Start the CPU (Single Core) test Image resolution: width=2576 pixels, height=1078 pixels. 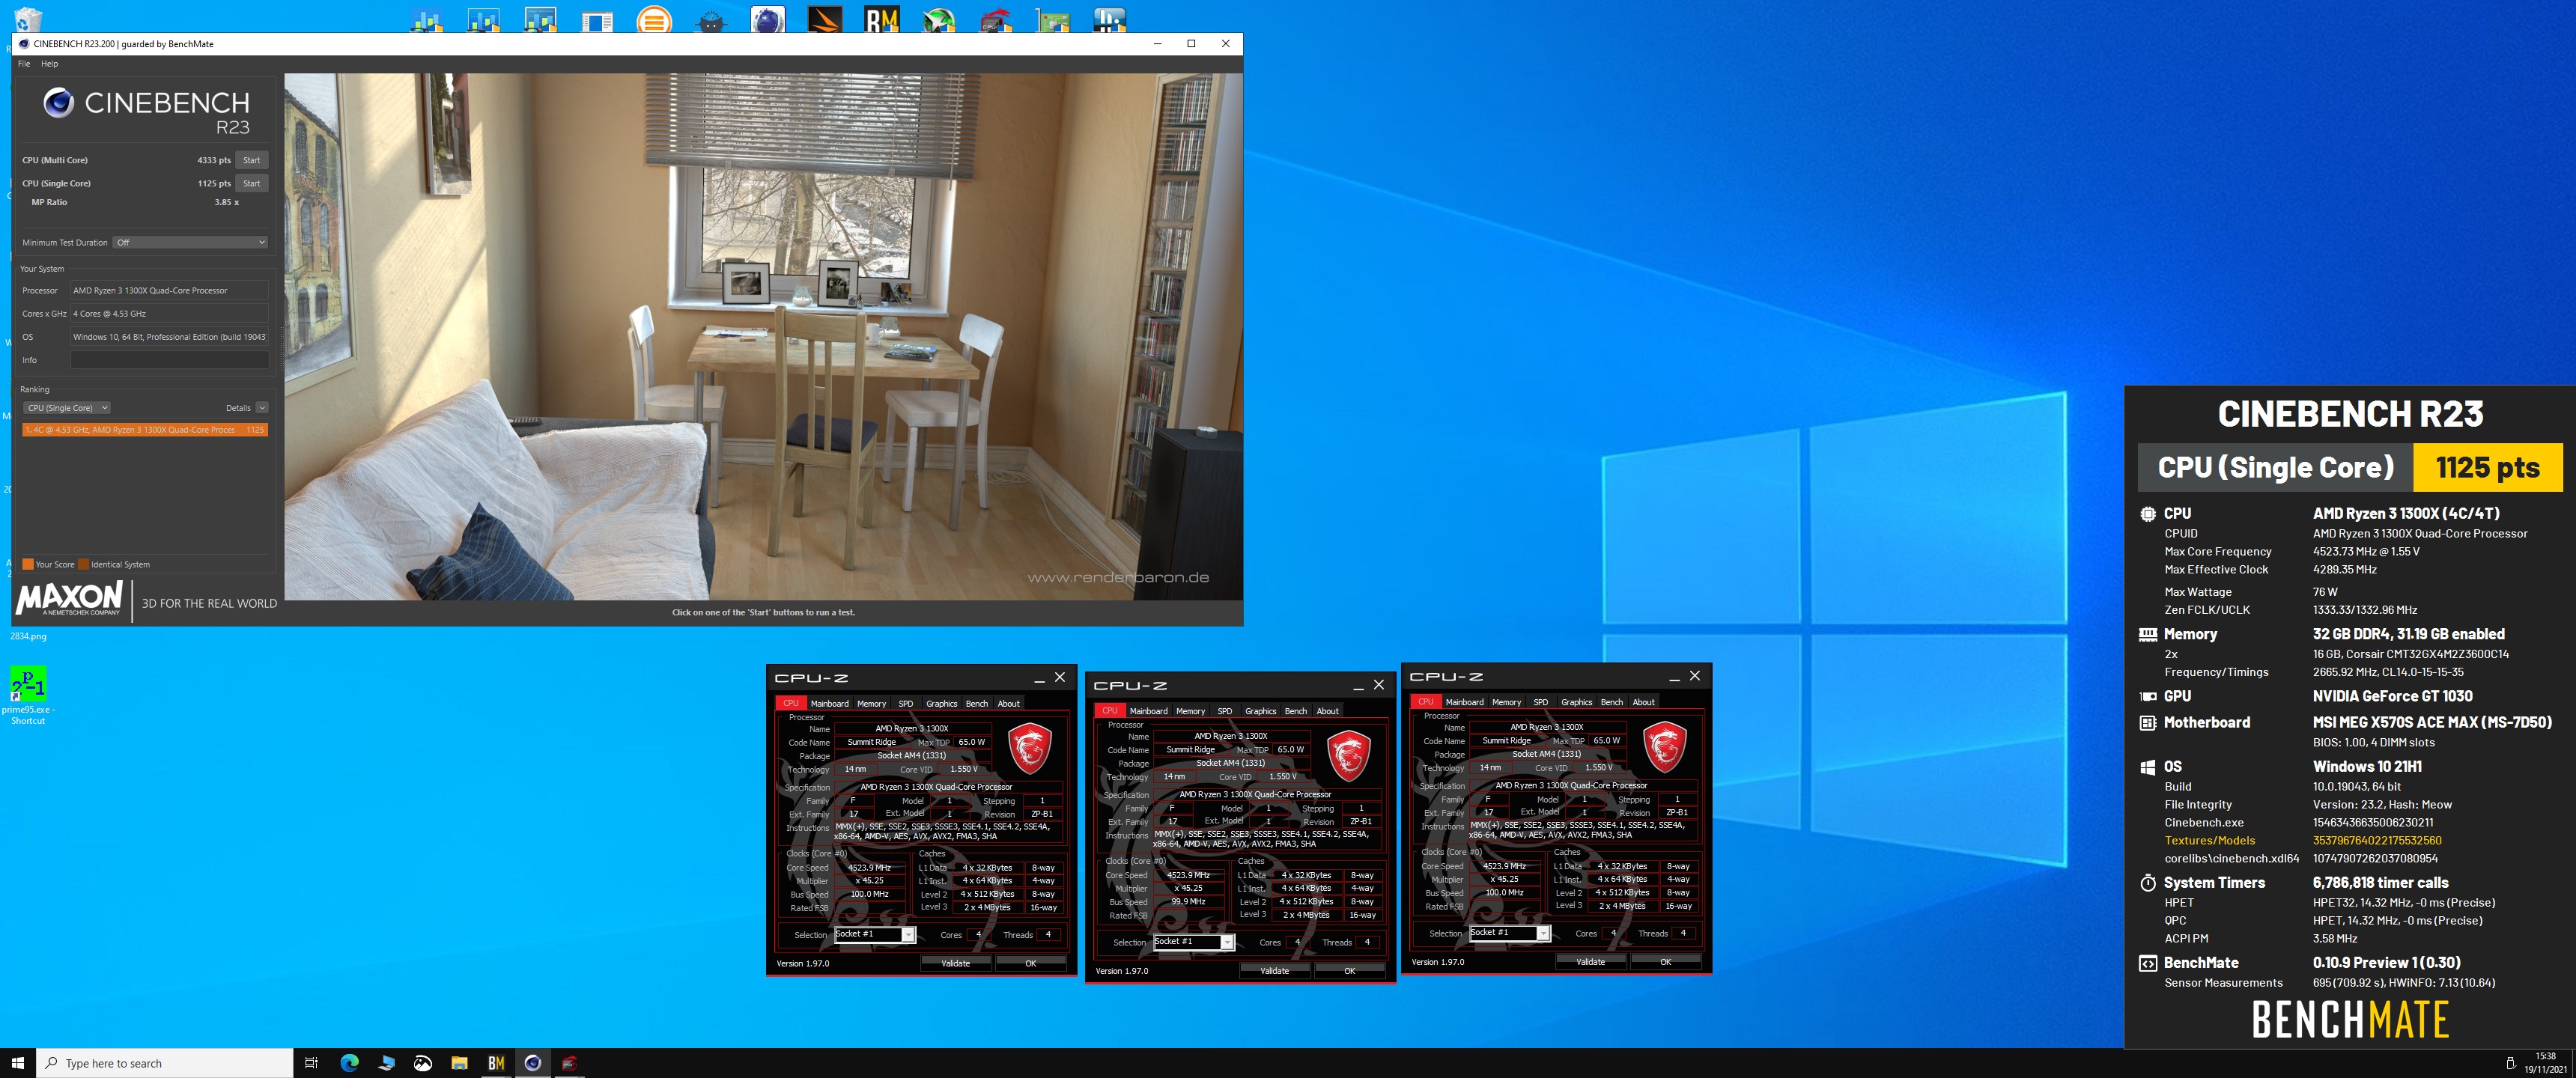point(252,183)
